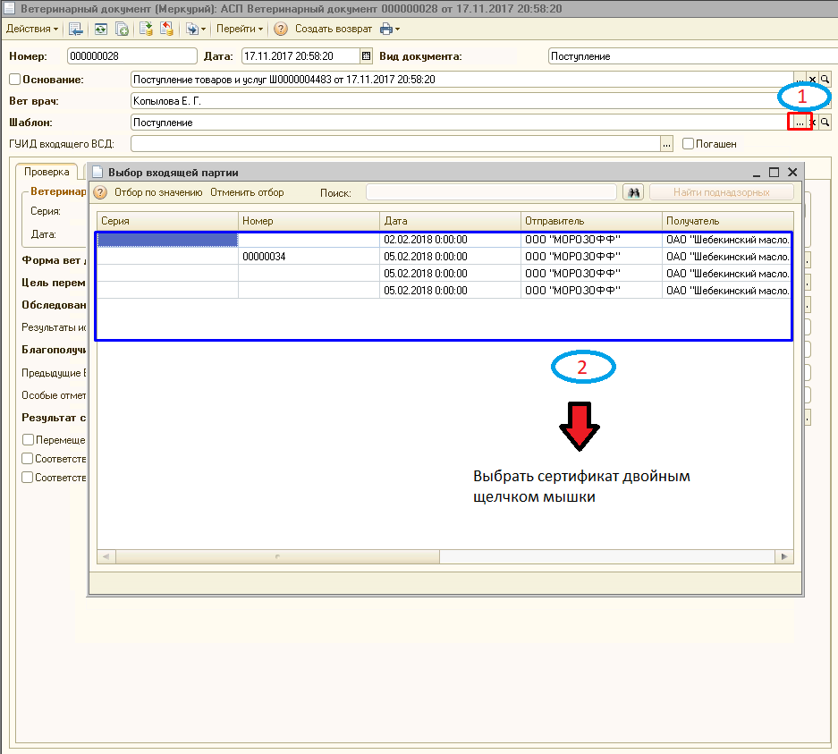Screen dimensions: 838x754
Task: Open the Действия dropdown menu
Action: tap(31, 29)
